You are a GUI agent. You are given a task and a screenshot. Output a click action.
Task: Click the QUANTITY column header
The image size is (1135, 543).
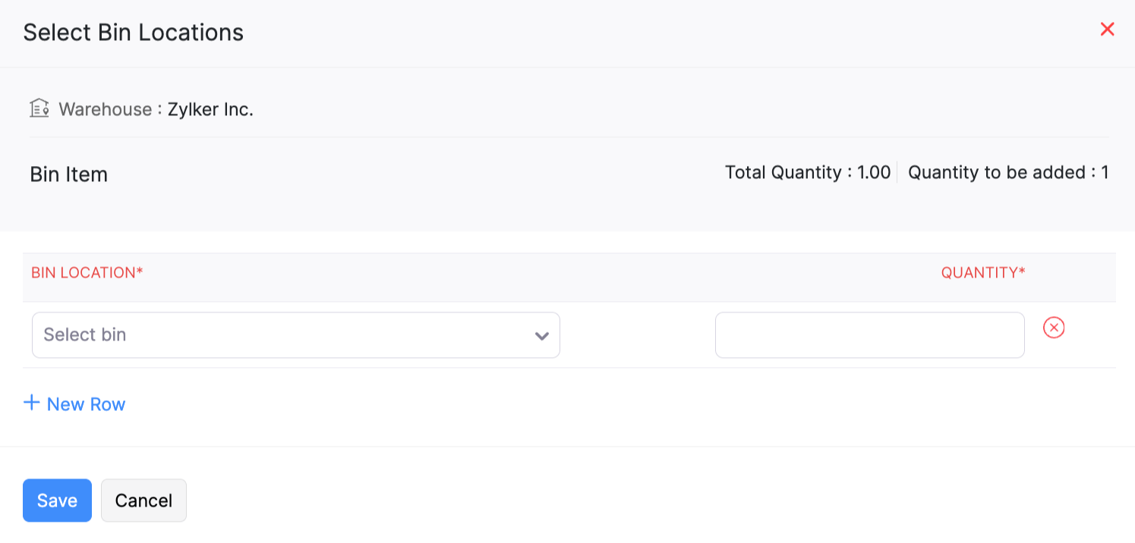pos(983,272)
